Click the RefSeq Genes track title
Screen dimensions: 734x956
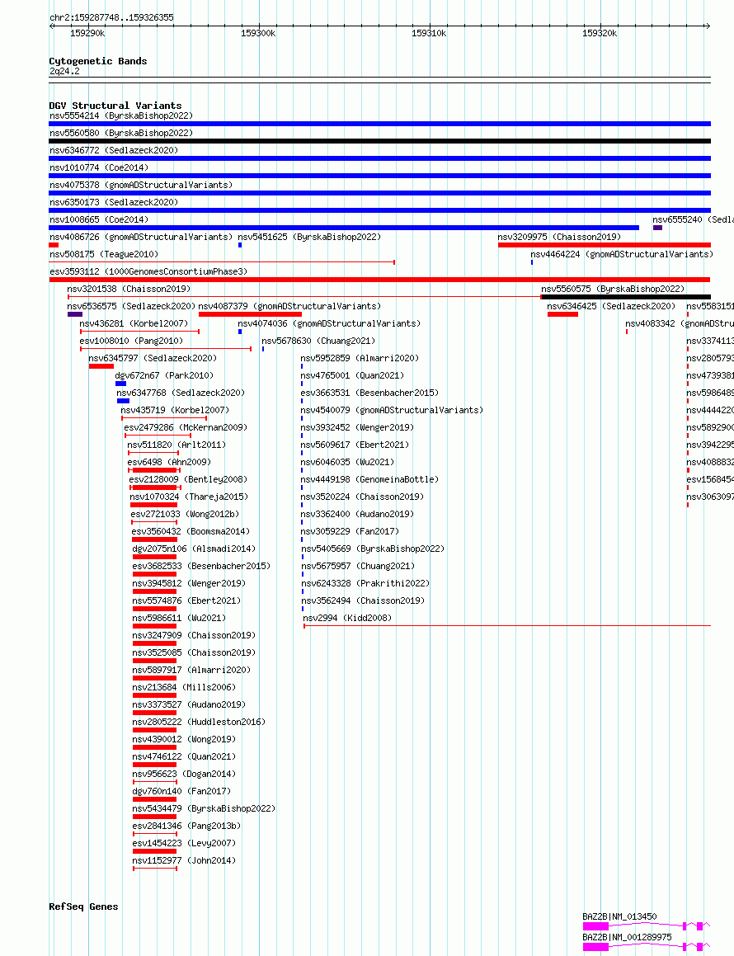[x=83, y=907]
